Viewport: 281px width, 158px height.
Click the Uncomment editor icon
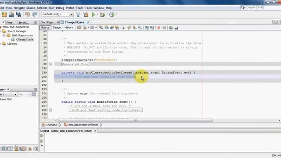tap(176, 28)
